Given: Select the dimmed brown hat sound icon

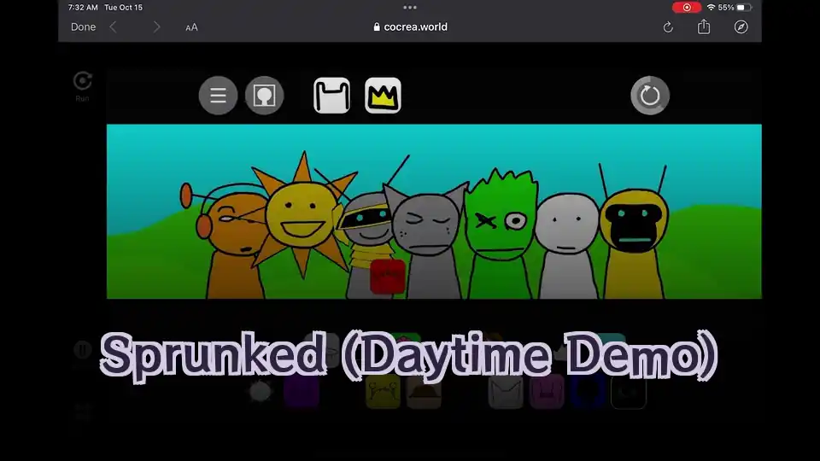Looking at the screenshot, I should pyautogui.click(x=424, y=392).
